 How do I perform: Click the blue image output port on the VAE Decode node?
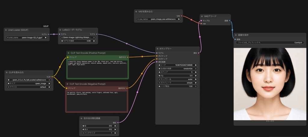pos(229,21)
